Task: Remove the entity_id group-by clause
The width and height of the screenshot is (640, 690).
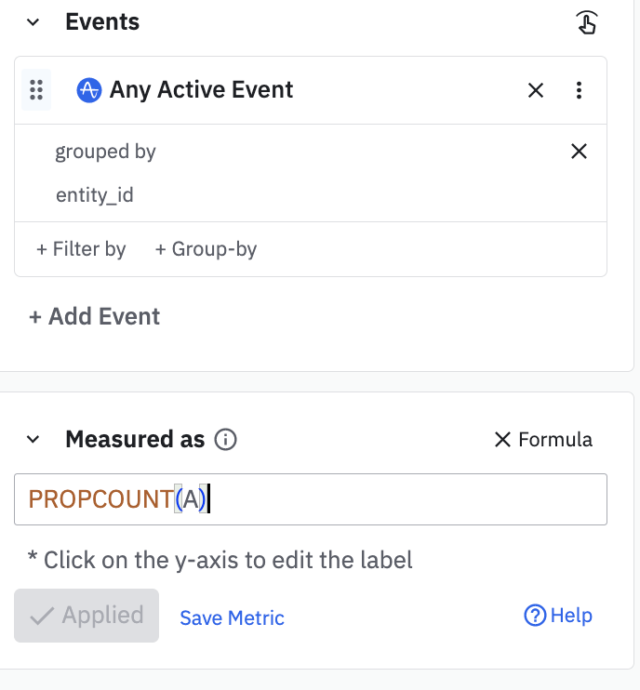Action: click(x=579, y=152)
